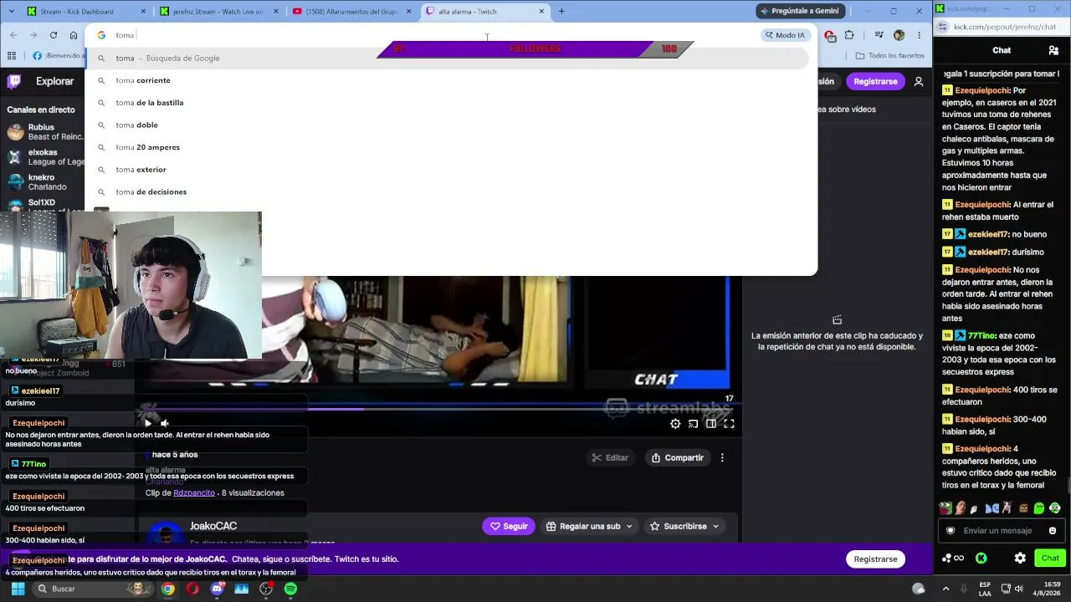
Task: Open the Windows Start menu
Action: pyautogui.click(x=18, y=589)
